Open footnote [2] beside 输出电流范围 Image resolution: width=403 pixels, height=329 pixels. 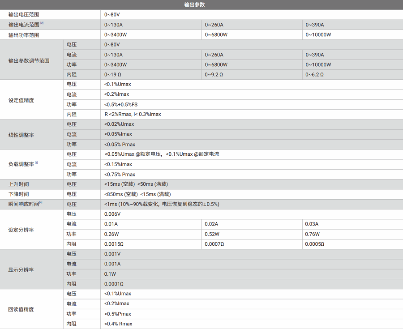point(42,23)
